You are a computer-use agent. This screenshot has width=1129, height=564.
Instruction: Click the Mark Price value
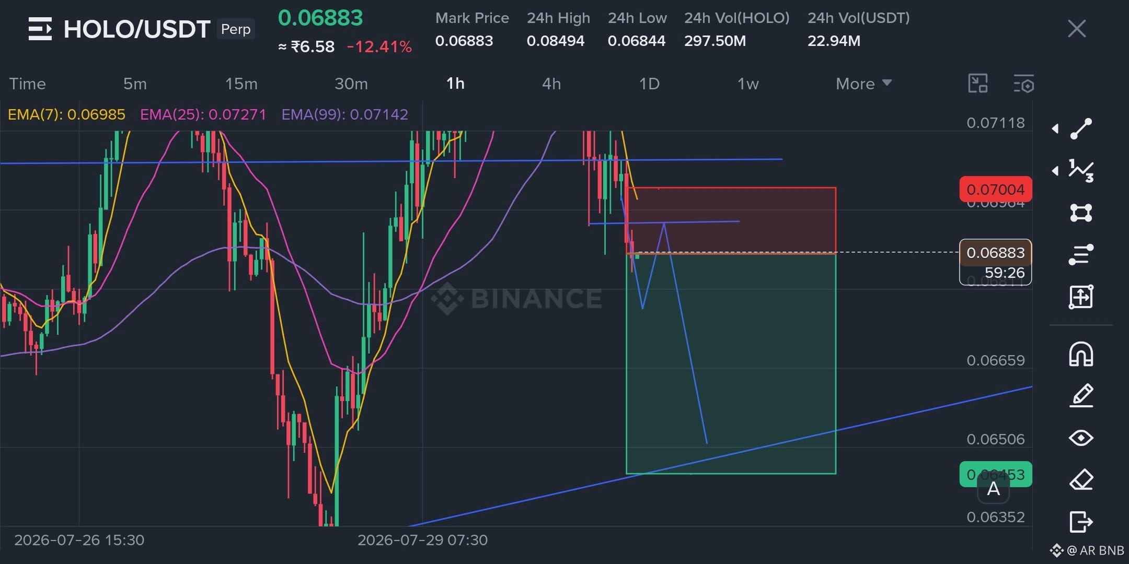464,41
